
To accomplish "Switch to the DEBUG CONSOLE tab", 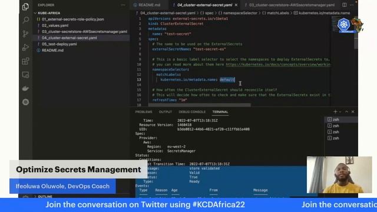I will (192, 112).
